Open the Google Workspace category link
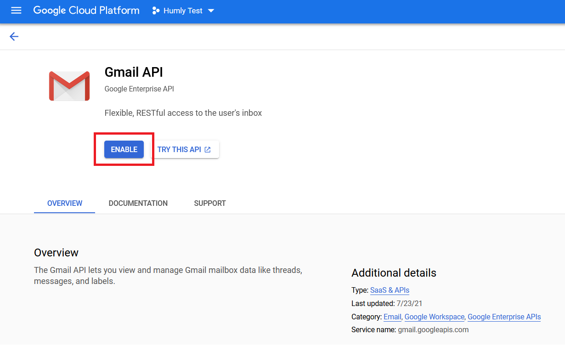Image resolution: width=565 pixels, height=346 pixels. (434, 317)
